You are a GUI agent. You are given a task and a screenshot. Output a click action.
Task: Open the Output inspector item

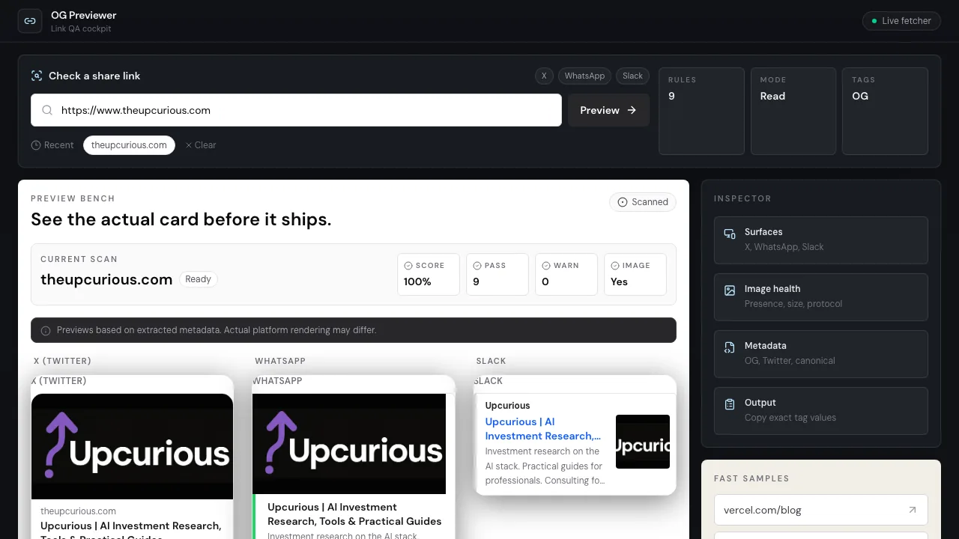(x=821, y=411)
